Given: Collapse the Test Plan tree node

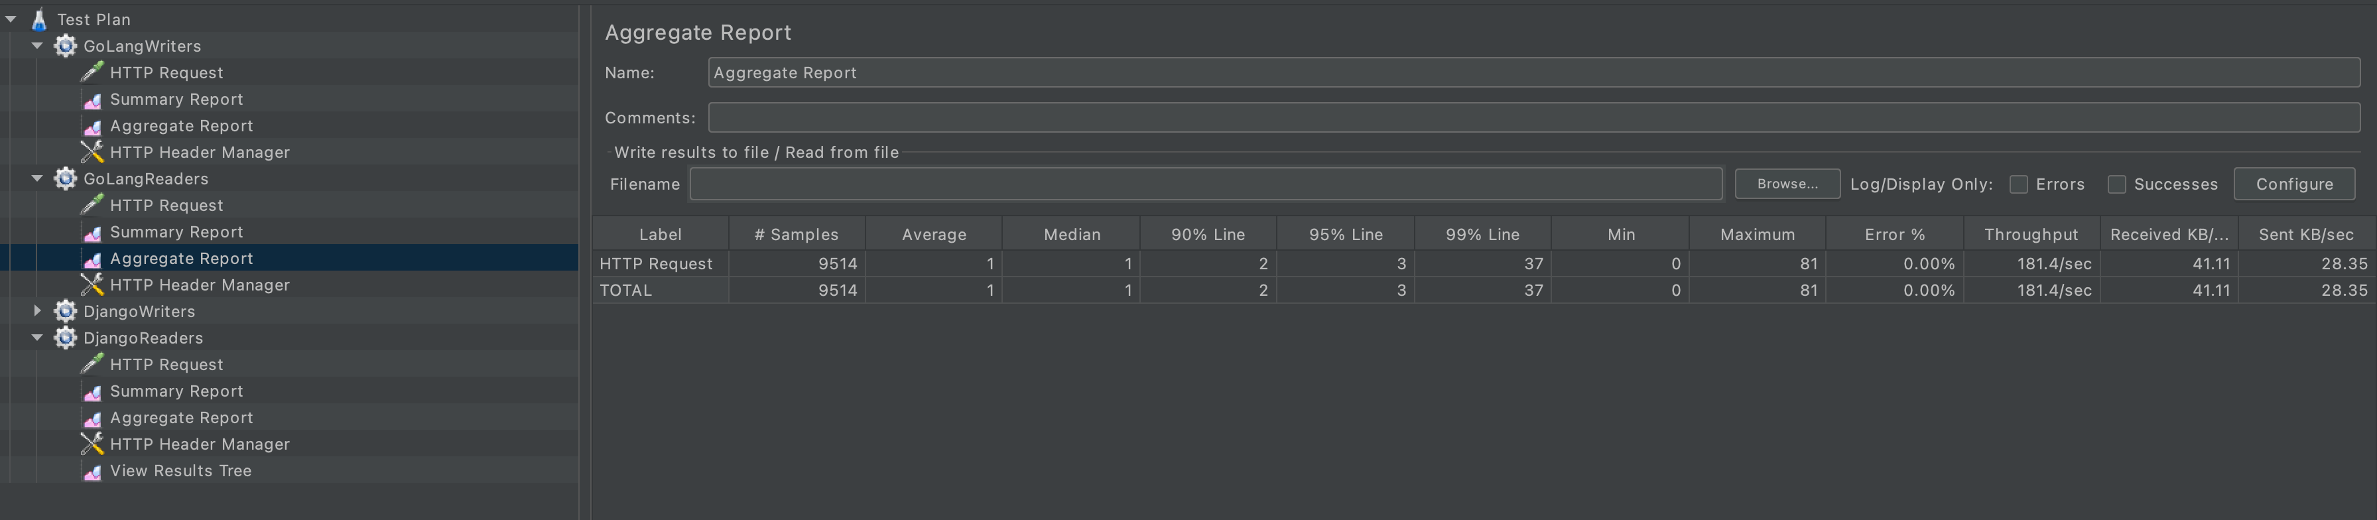Looking at the screenshot, I should point(9,19).
